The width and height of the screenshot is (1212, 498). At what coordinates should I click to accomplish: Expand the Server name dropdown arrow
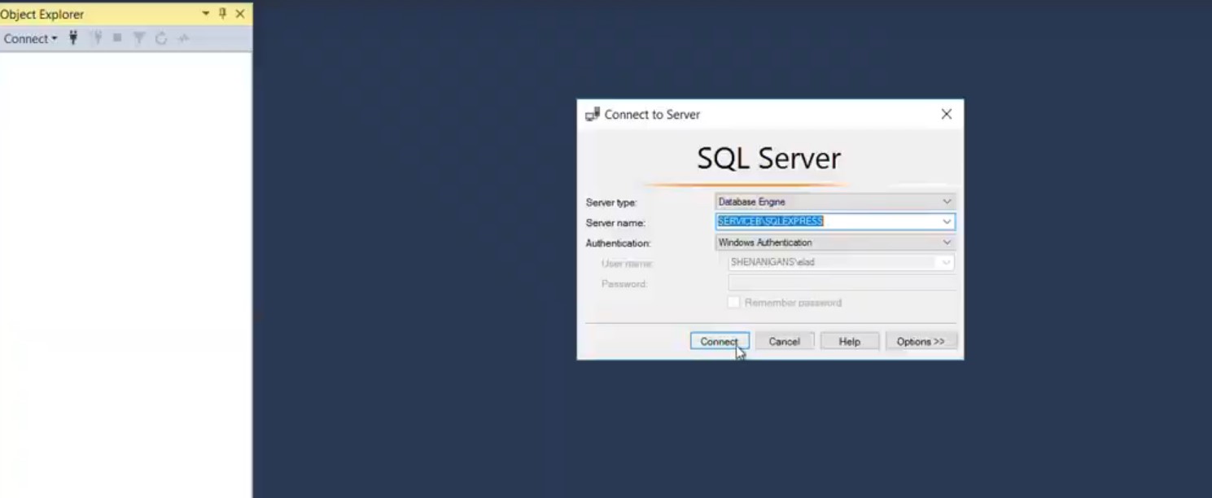947,221
